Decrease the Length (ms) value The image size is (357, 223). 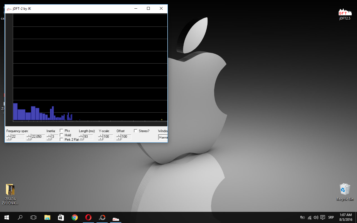[x=81, y=139]
